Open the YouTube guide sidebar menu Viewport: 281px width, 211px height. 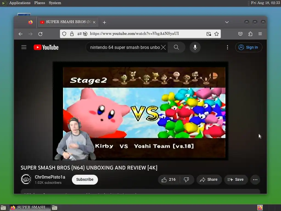24,47
